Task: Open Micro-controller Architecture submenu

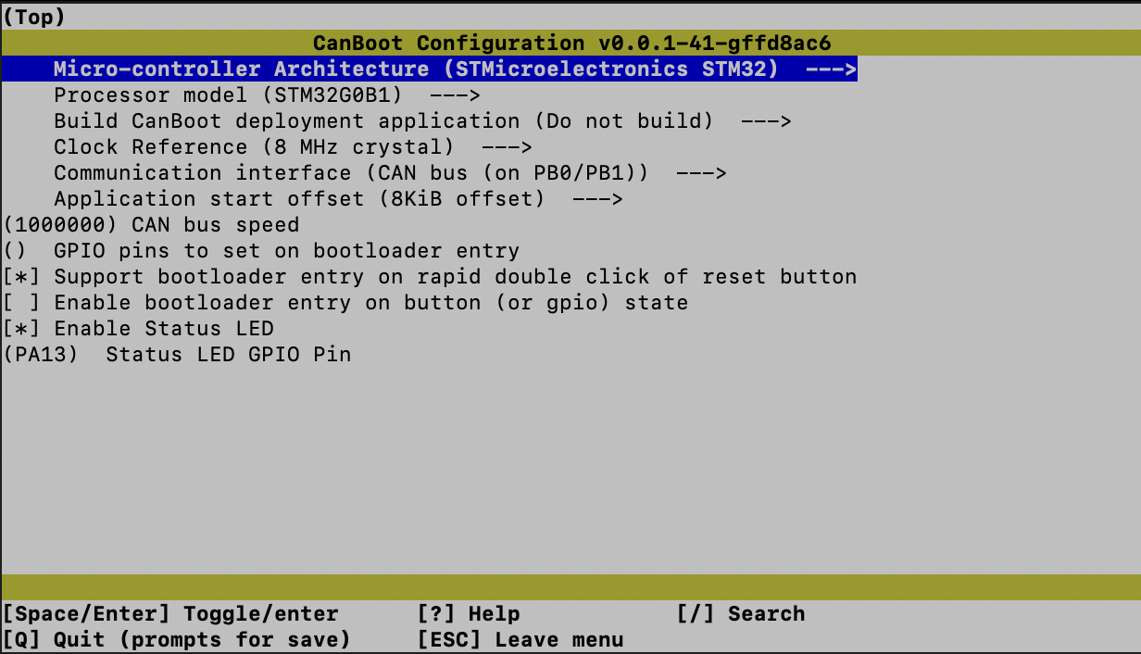Action: tap(416, 69)
